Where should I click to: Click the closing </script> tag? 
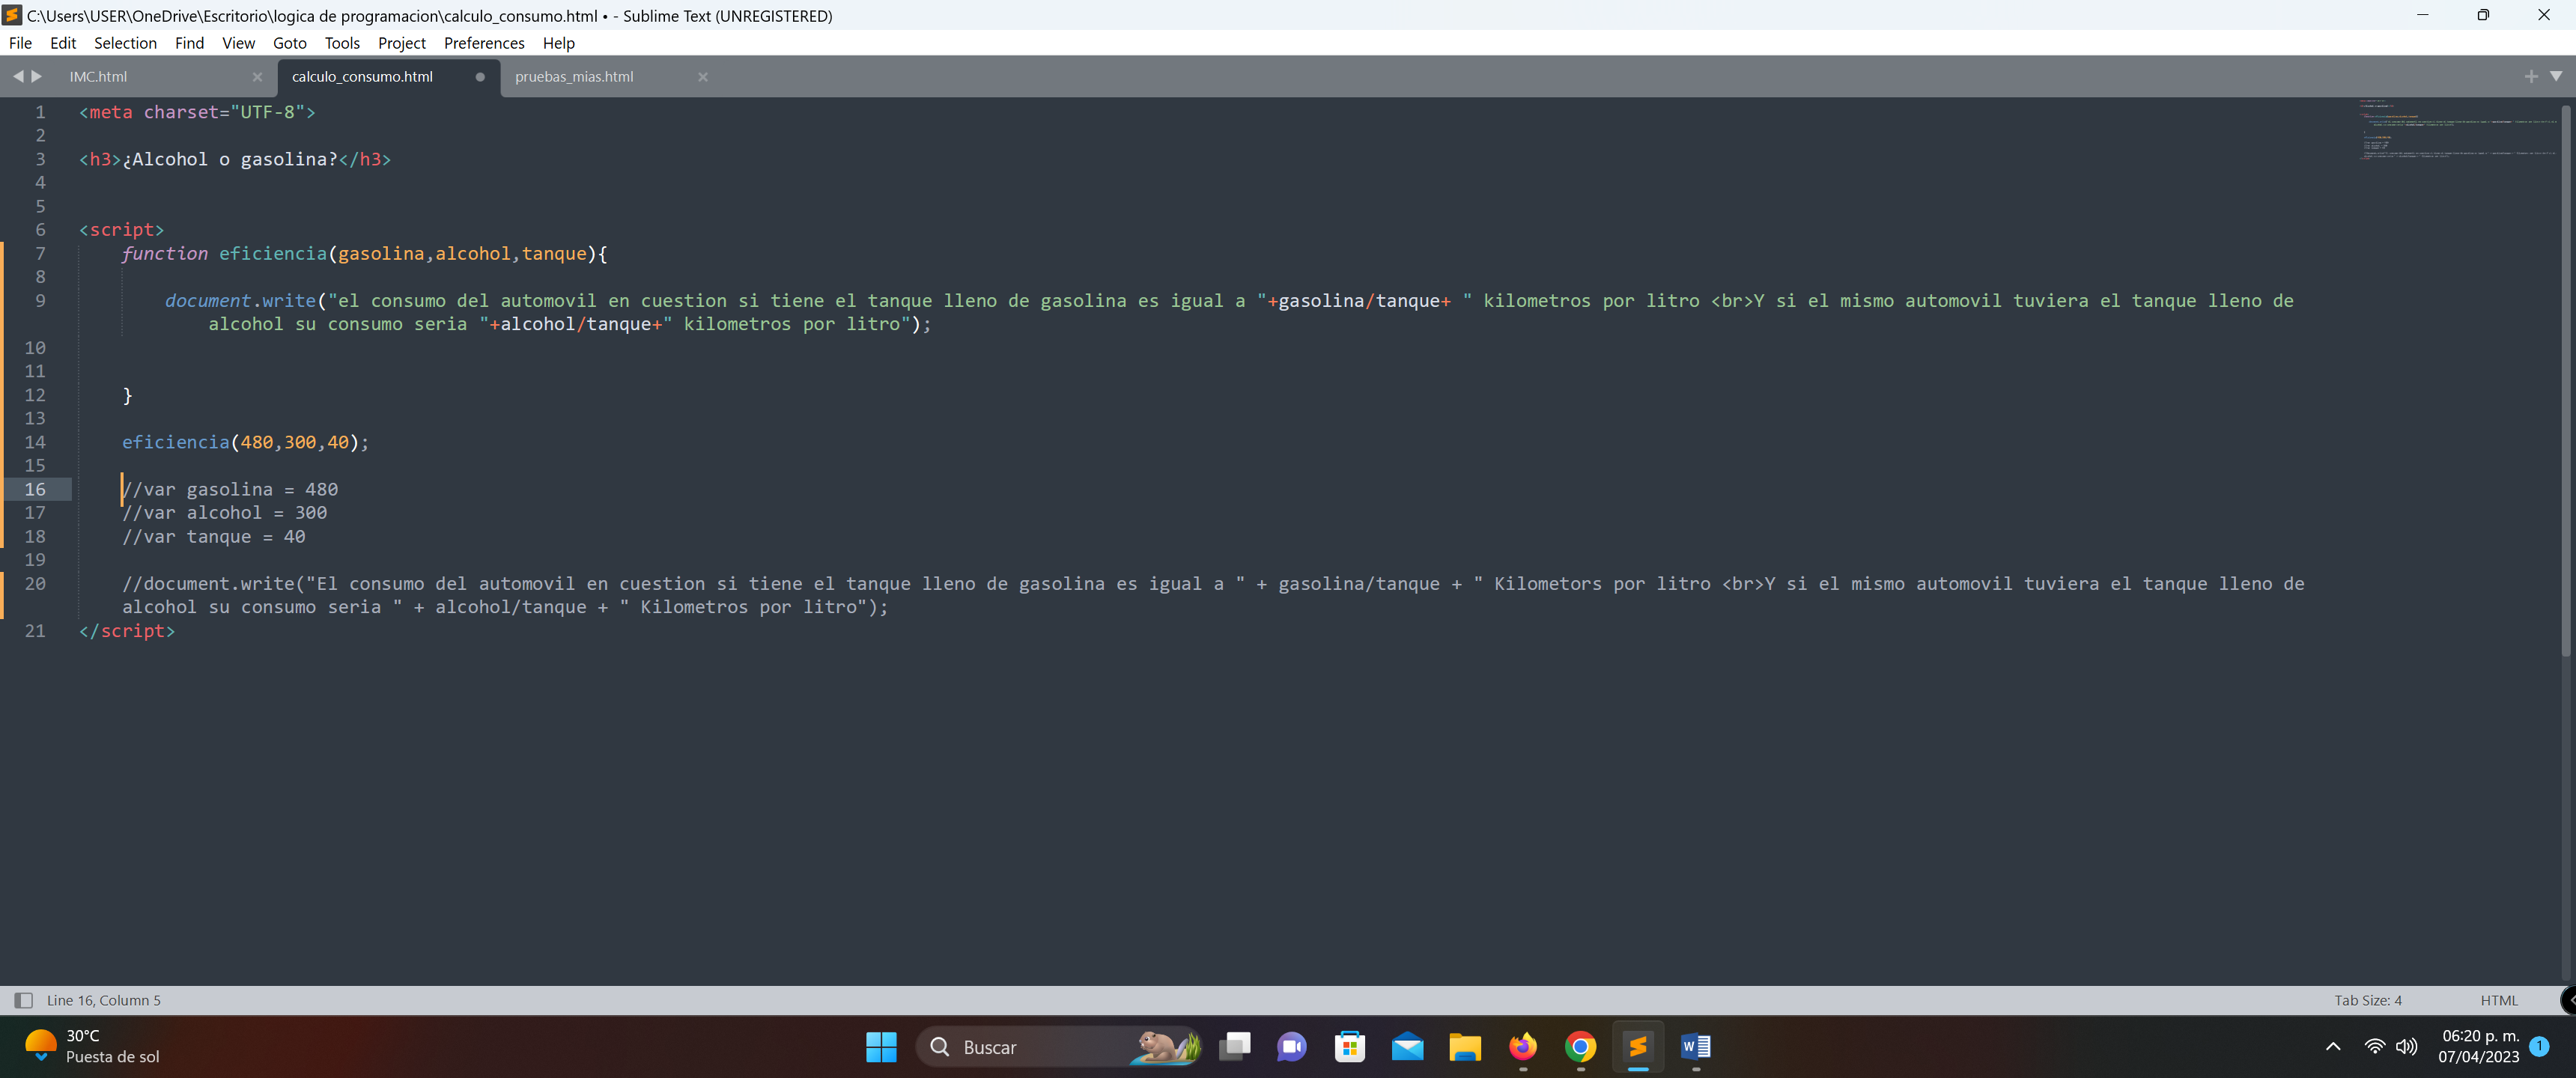point(127,631)
